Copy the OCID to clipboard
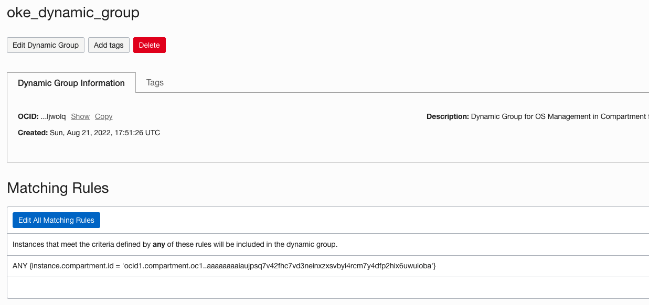Viewport: 649px width, 305px height. tap(103, 116)
